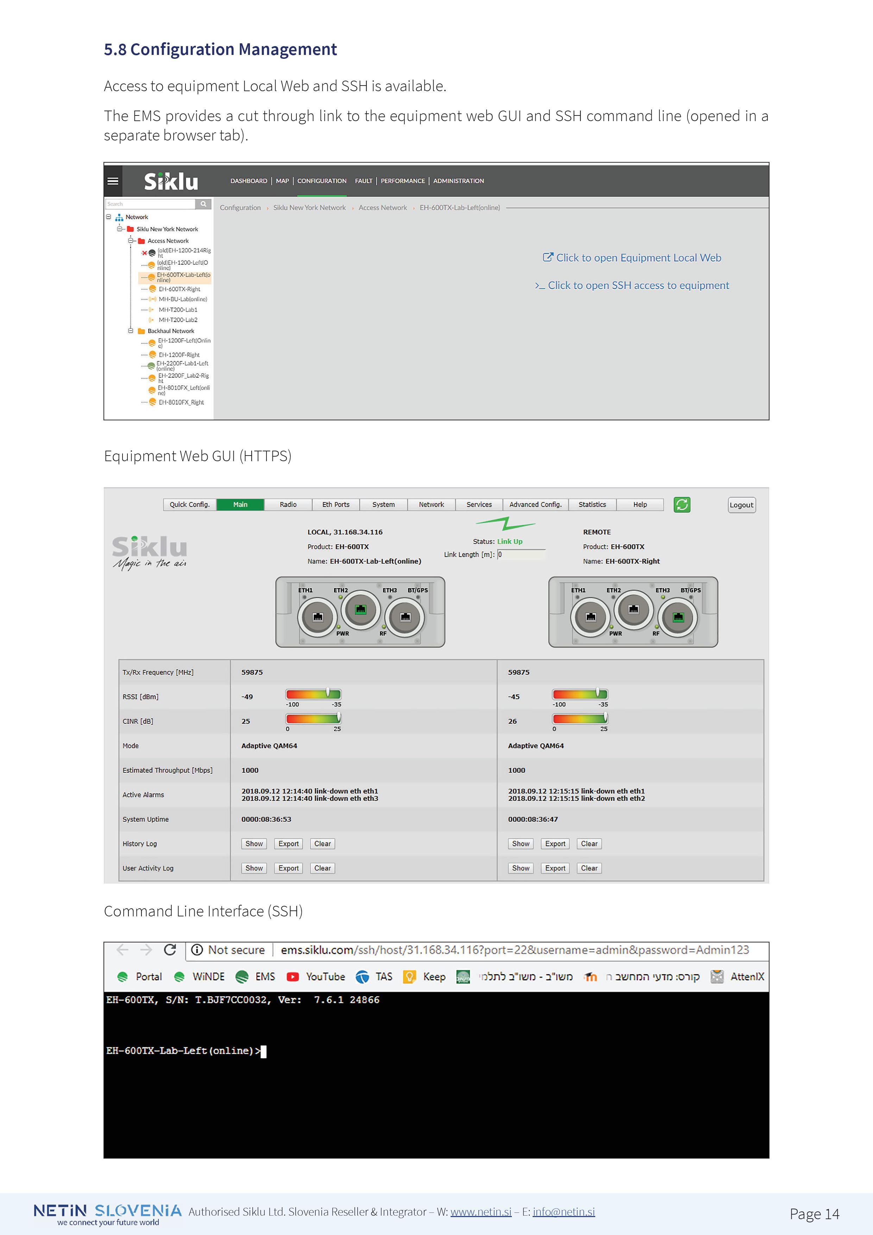Click the Not secure info icon
The width and height of the screenshot is (873, 1235).
click(197, 950)
